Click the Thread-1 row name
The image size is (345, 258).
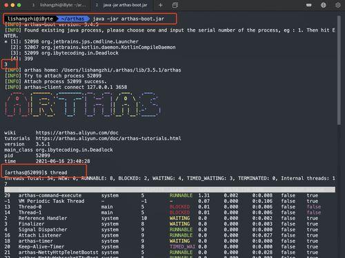pyautogui.click(x=30, y=212)
